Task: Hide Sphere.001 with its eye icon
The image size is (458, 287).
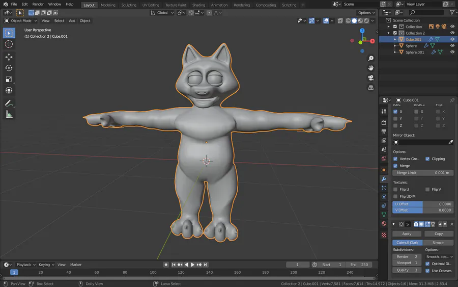Action: point(452,52)
